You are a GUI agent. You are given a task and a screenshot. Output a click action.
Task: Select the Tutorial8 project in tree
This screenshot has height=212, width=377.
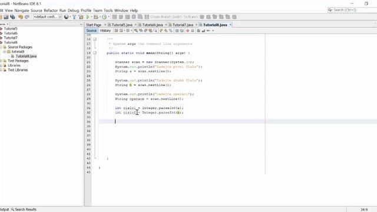pos(11,42)
